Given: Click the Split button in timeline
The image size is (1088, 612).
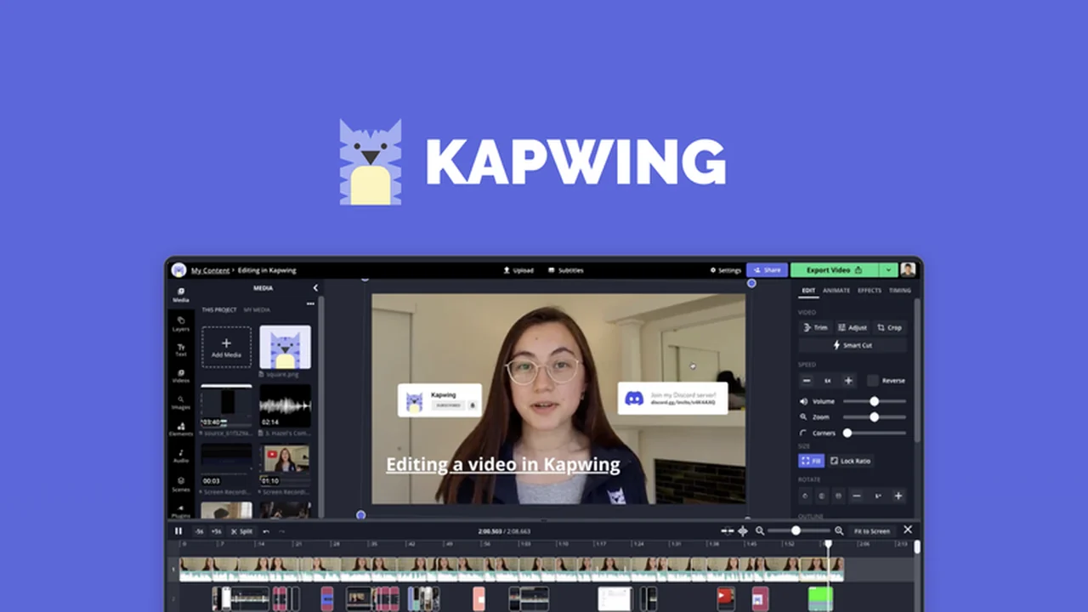Looking at the screenshot, I should click(241, 531).
